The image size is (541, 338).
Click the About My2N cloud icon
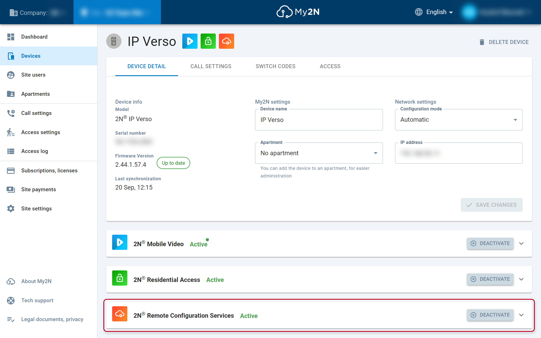point(11,281)
